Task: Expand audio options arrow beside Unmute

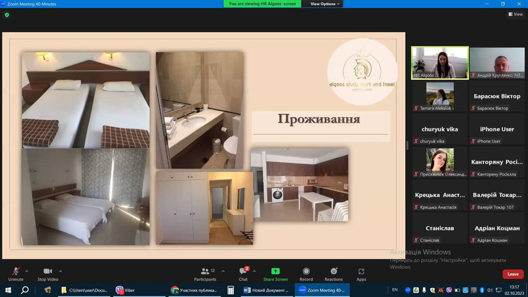Action: coord(27,271)
